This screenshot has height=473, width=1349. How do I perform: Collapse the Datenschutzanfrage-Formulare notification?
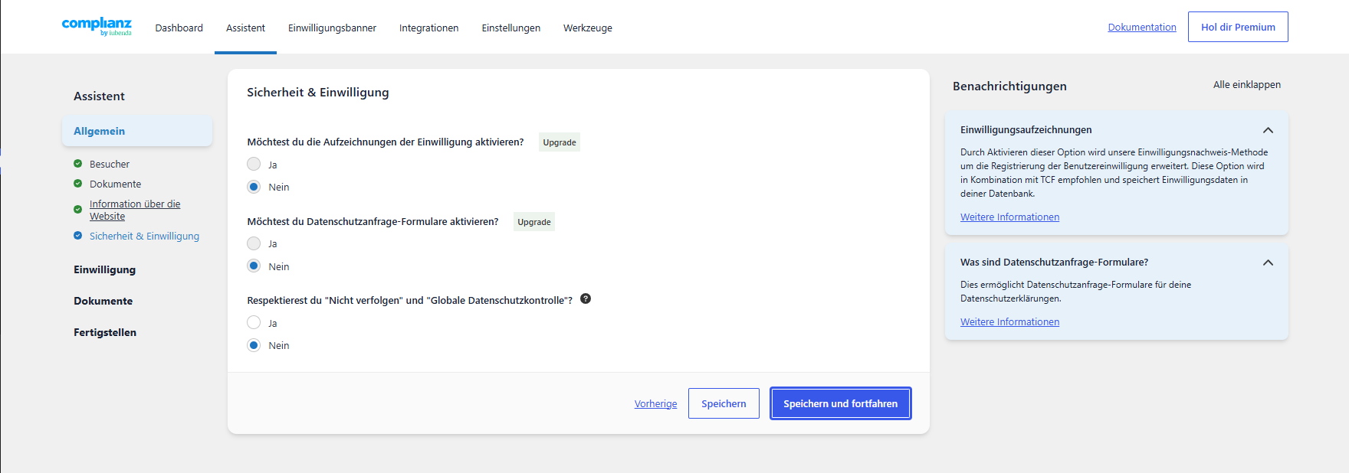pyautogui.click(x=1268, y=263)
